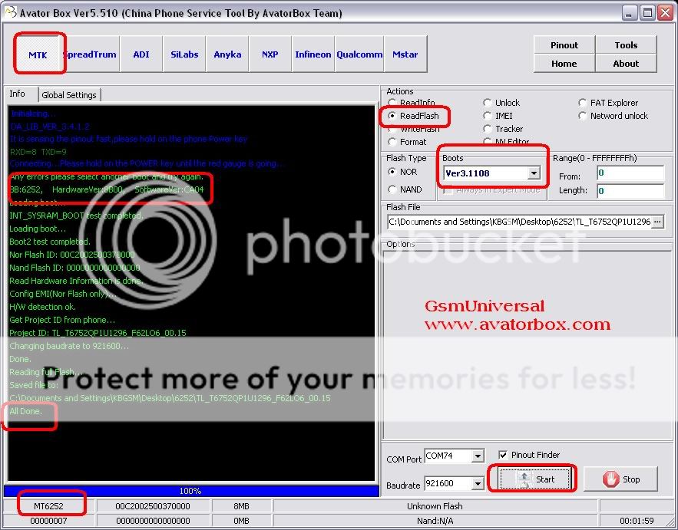Click the Project ID log line
This screenshot has height=530, width=678.
pos(98,333)
